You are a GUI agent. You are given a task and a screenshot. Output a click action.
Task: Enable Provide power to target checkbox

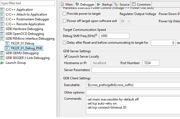pyautogui.click(x=64, y=14)
